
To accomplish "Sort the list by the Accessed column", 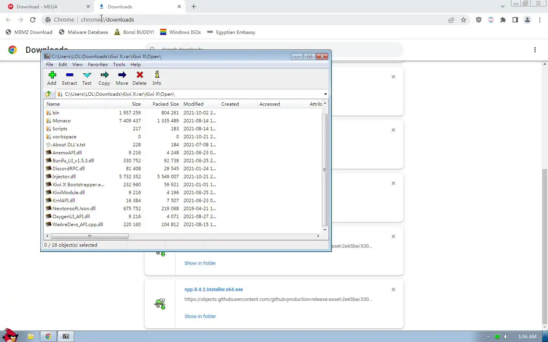I will (276, 104).
